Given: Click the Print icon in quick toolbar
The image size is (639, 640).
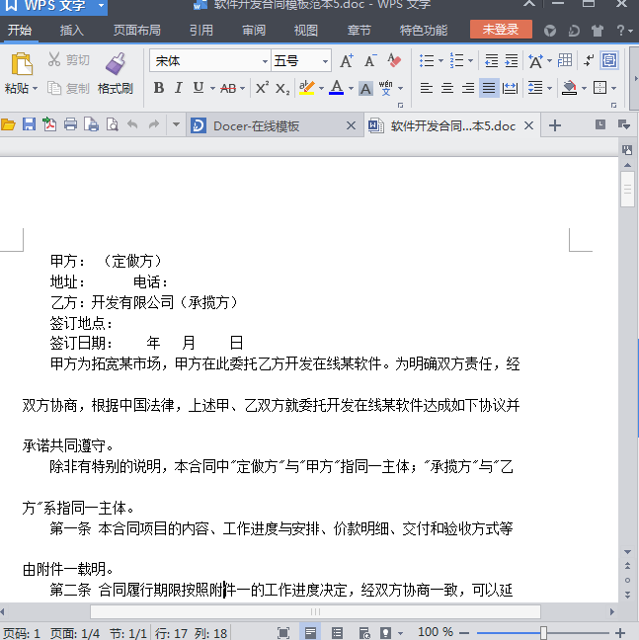Looking at the screenshot, I should coord(70,124).
